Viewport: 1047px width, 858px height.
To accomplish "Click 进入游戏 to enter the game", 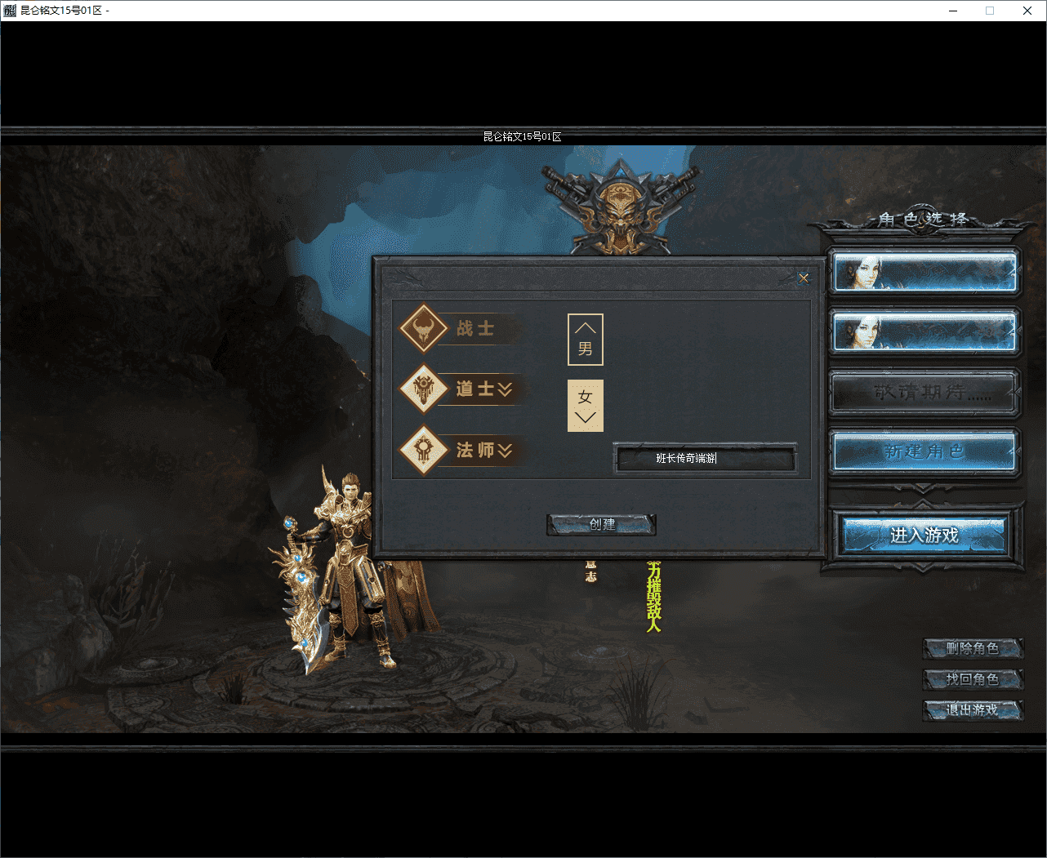I will click(924, 536).
